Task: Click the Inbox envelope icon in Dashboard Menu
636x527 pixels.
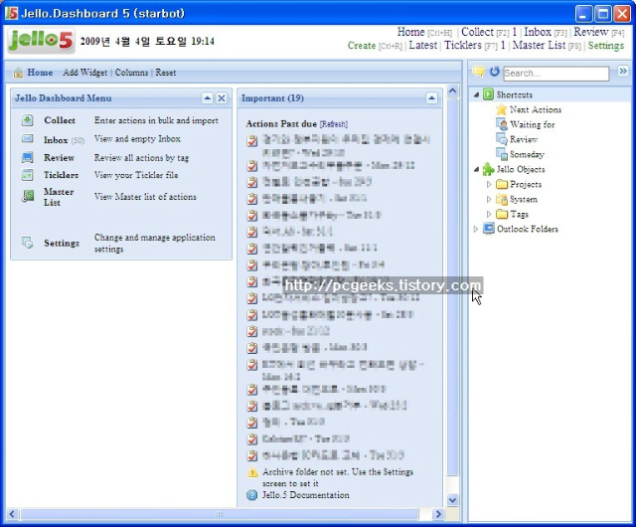Action: (x=27, y=139)
